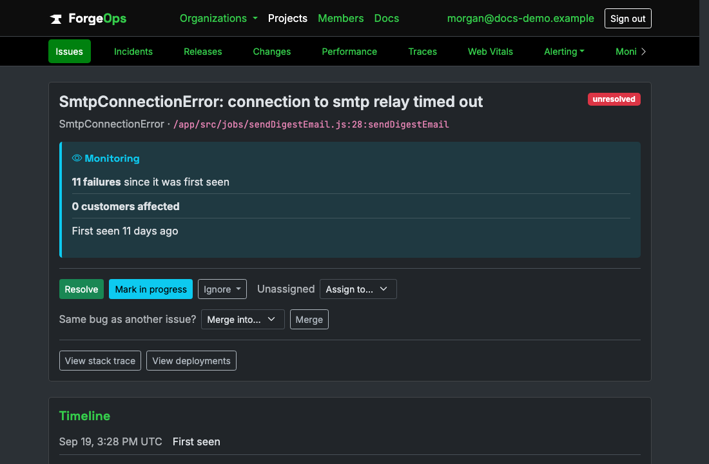Click the Merge button
The height and width of the screenshot is (464, 709).
[309, 319]
